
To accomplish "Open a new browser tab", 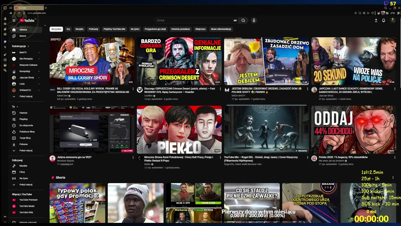I will point(46,8).
